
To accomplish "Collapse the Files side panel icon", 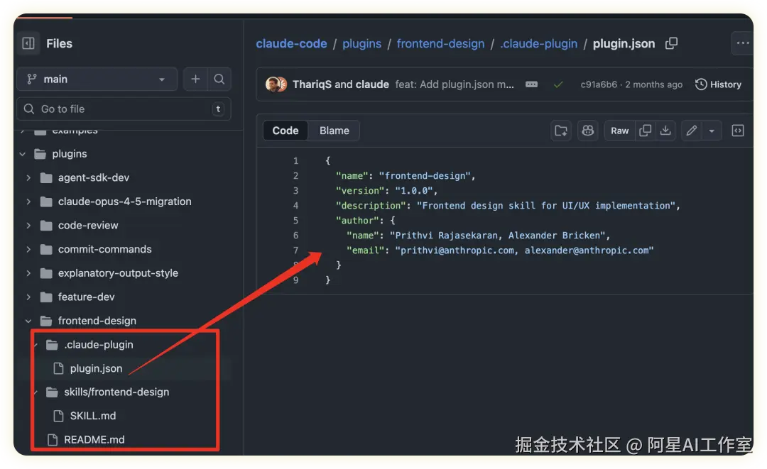I will tap(28, 43).
